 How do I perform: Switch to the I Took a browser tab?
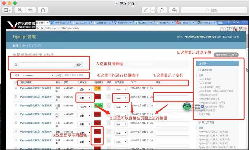coord(186,23)
